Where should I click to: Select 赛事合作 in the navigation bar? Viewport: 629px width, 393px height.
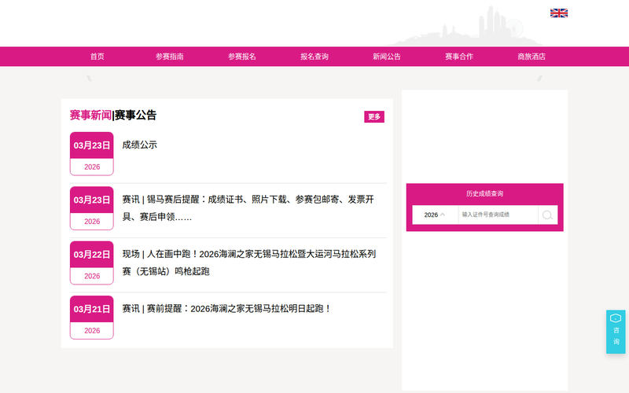click(x=459, y=57)
